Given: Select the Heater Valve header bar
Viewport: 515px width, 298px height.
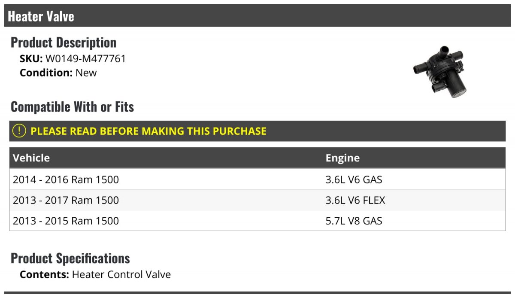Looking at the screenshot, I should click(257, 16).
